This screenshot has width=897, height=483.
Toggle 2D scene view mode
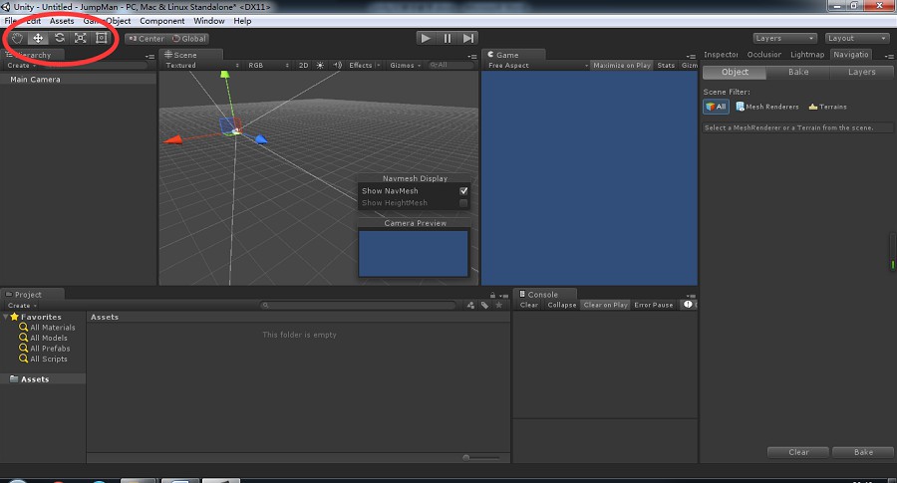click(x=303, y=65)
